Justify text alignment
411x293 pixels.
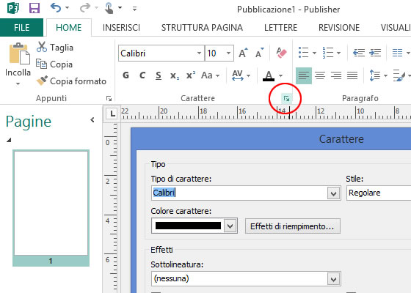click(x=352, y=75)
